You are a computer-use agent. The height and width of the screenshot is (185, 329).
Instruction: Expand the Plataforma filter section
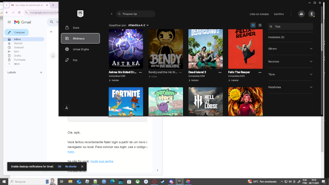(290, 87)
